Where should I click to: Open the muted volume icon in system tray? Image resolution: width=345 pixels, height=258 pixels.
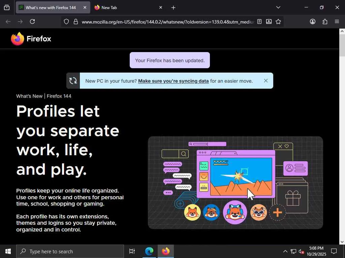301,252
